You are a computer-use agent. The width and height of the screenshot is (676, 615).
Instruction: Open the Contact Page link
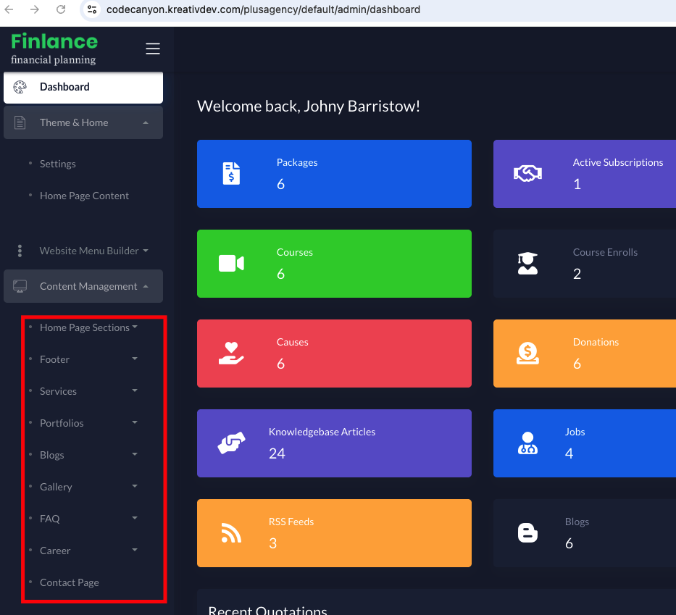coord(70,582)
